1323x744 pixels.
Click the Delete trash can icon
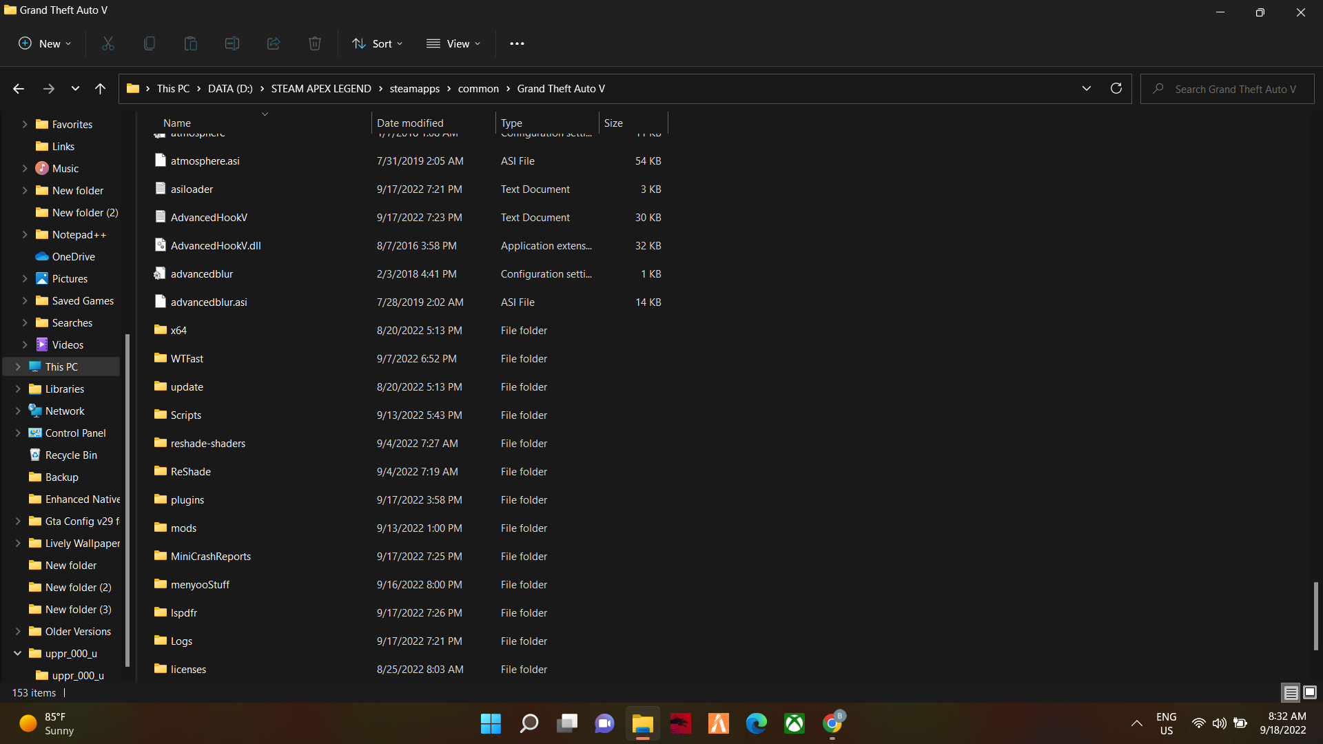tap(315, 43)
